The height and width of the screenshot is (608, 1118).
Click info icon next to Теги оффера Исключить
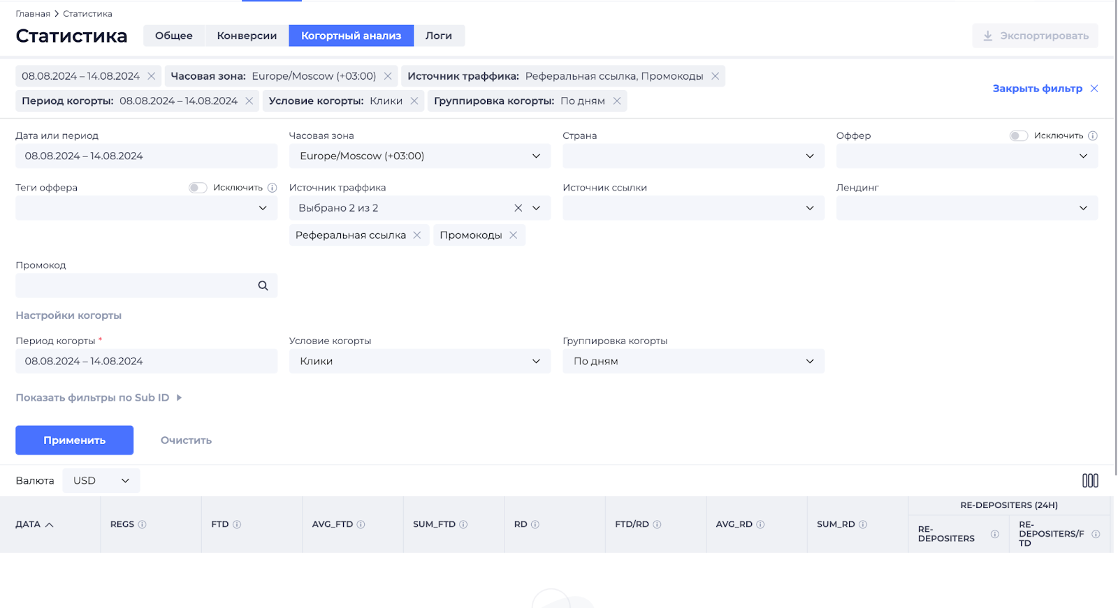pos(273,188)
